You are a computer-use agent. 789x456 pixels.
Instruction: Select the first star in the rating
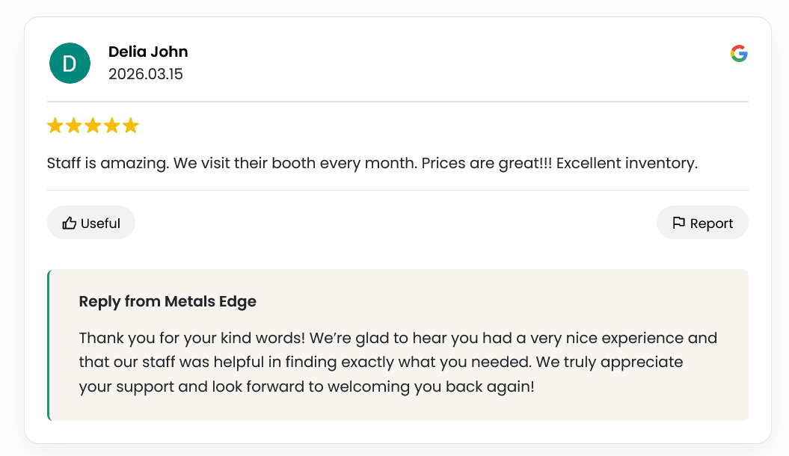point(55,126)
